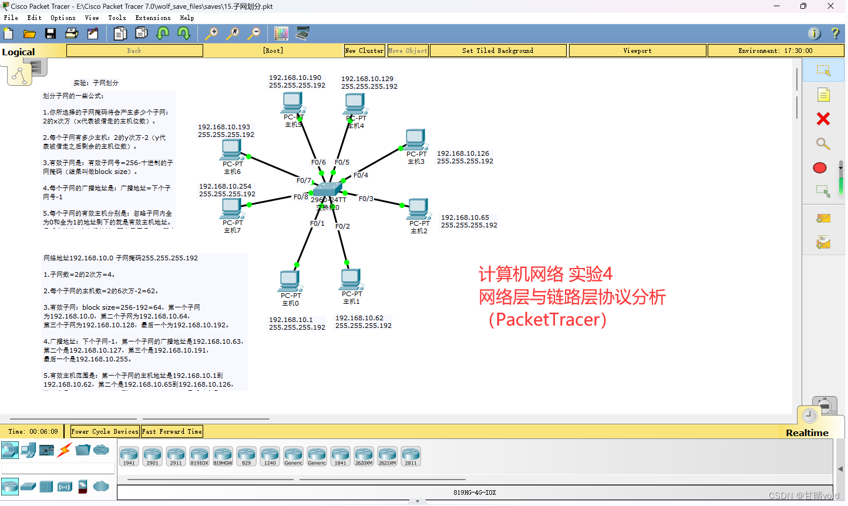Open the Extensions menu
Screen dimensions: 848x506
(x=153, y=18)
